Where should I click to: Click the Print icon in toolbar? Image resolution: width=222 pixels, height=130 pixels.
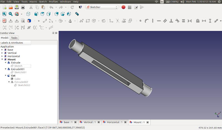tap(23, 7)
